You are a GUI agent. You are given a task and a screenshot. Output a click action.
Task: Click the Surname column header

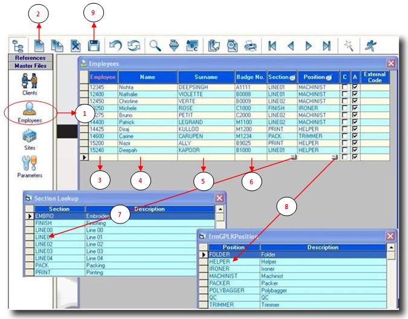pos(206,77)
